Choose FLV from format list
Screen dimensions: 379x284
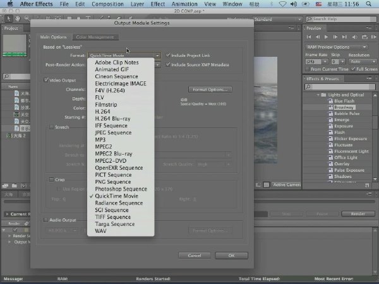click(121, 98)
